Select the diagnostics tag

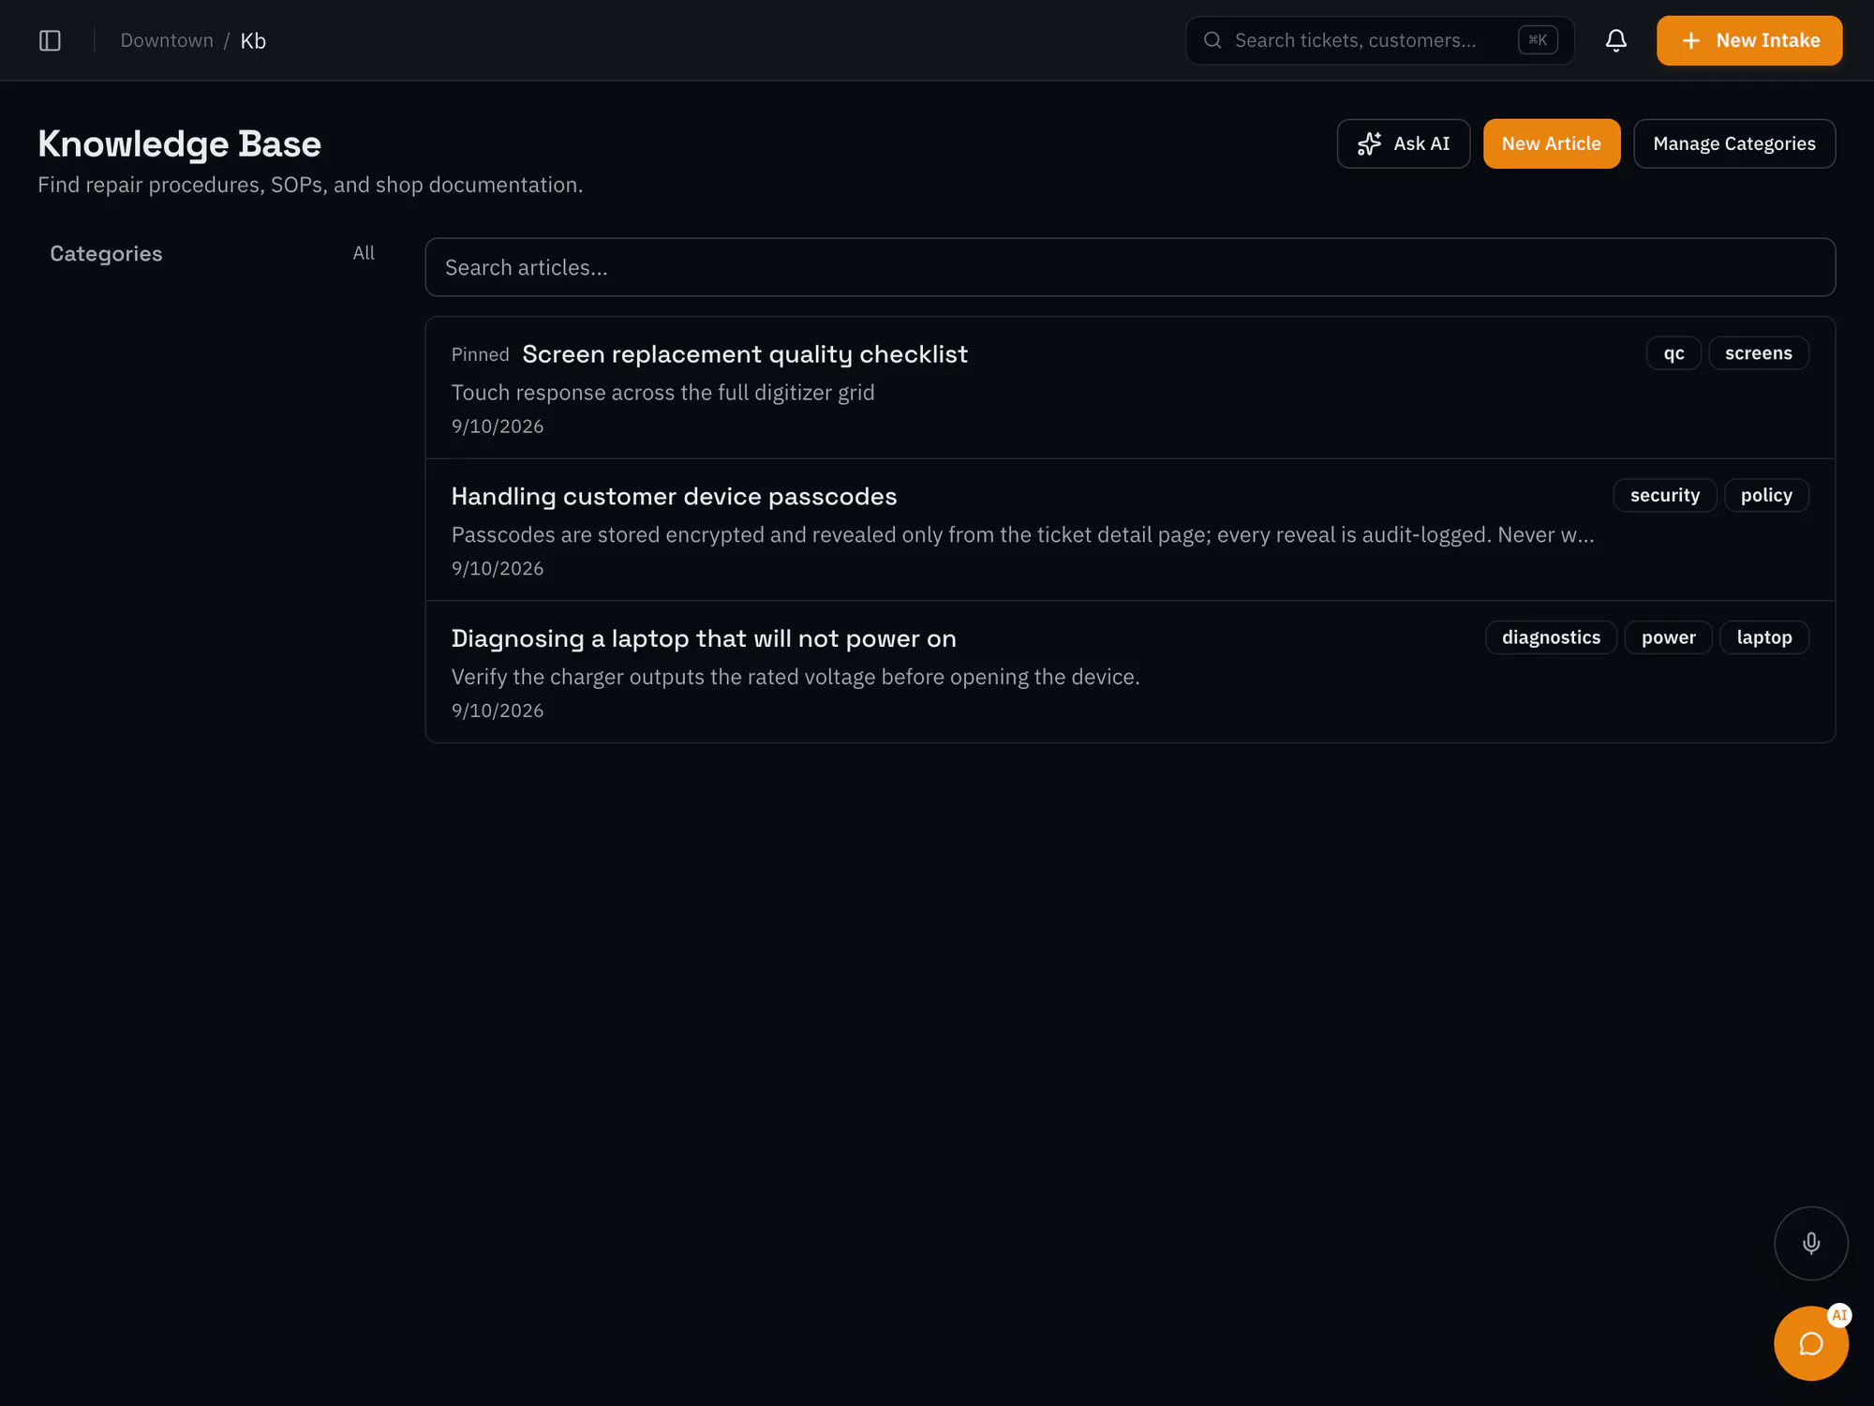(x=1551, y=637)
